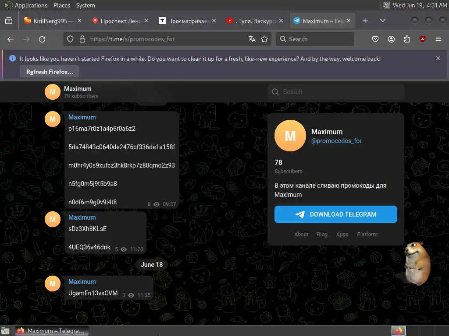Click the show desktop icon in bottom panel
Image resolution: width=449 pixels, height=336 pixels.
coord(5,331)
